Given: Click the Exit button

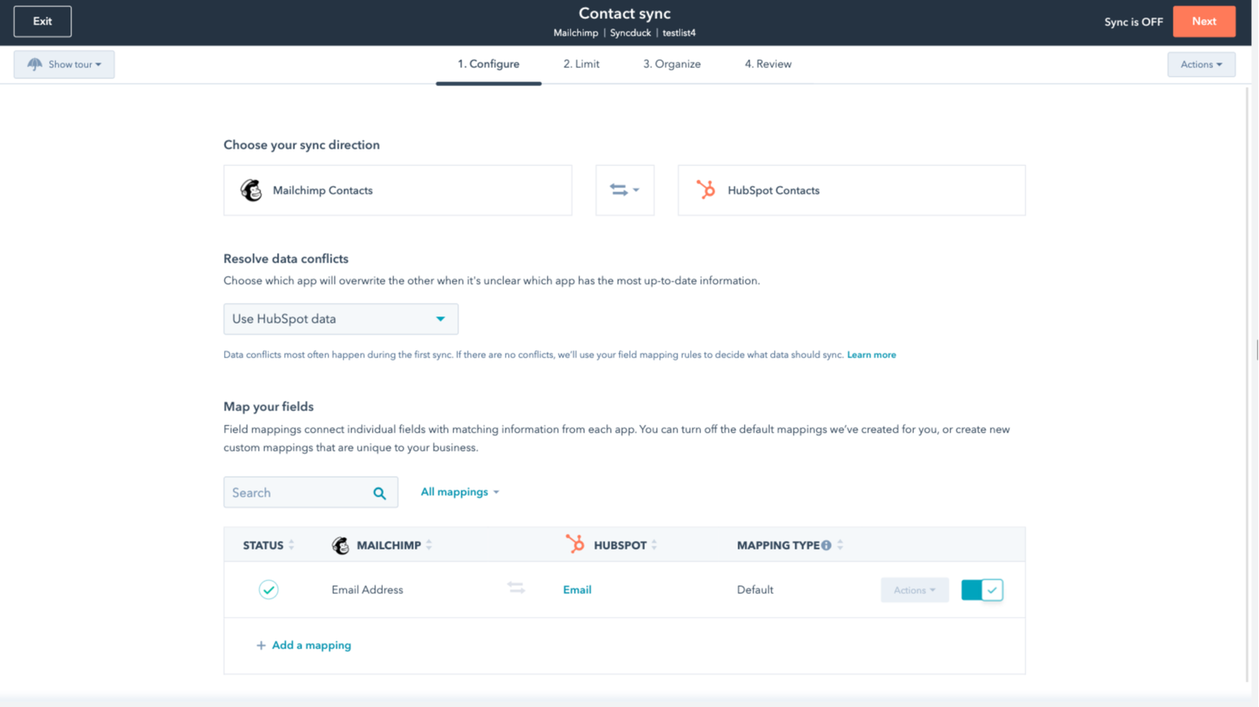Looking at the screenshot, I should tap(43, 21).
